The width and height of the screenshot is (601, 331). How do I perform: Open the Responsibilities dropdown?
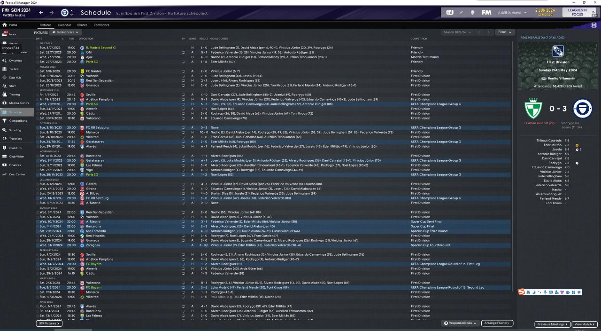tap(460, 323)
